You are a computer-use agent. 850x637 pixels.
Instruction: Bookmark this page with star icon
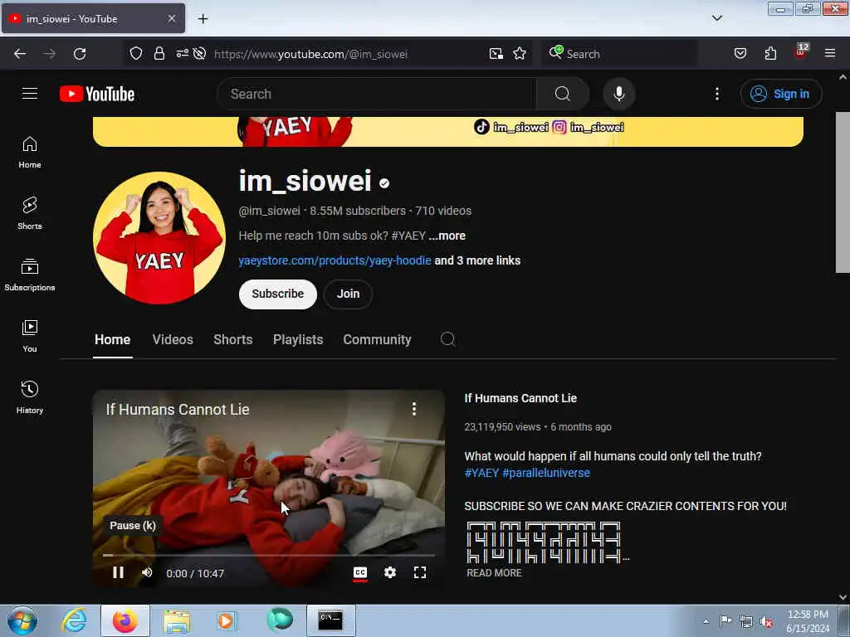tap(520, 53)
